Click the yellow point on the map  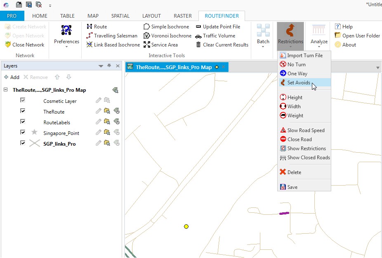186,226
